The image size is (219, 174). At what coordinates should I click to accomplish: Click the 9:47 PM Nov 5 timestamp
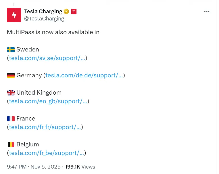click(34, 167)
